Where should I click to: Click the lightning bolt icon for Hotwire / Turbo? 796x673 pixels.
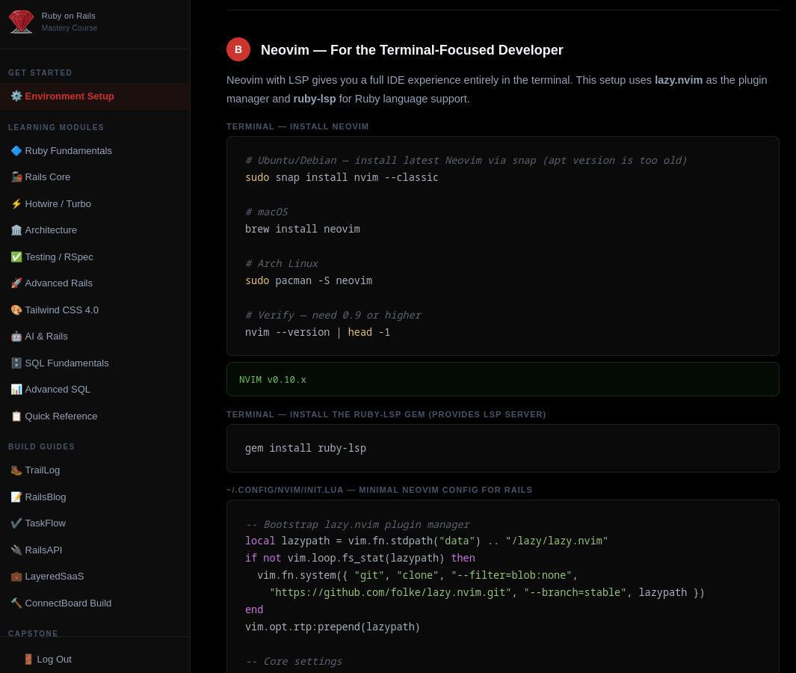16,203
